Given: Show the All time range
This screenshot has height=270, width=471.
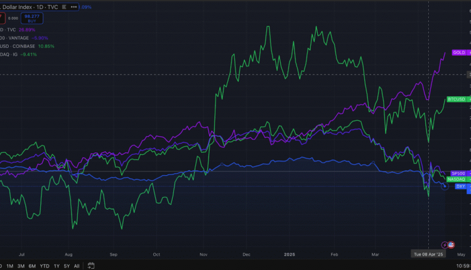Looking at the screenshot, I should coord(77,266).
